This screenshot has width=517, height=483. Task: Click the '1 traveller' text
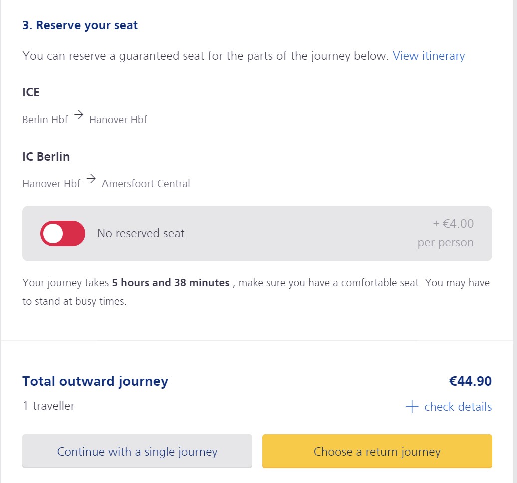coord(49,406)
